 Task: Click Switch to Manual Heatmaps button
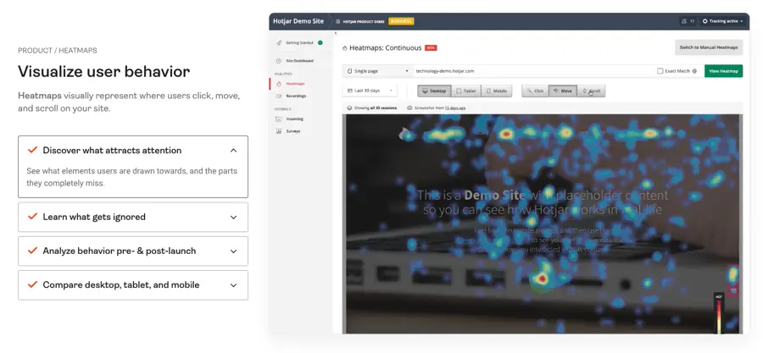pos(709,47)
